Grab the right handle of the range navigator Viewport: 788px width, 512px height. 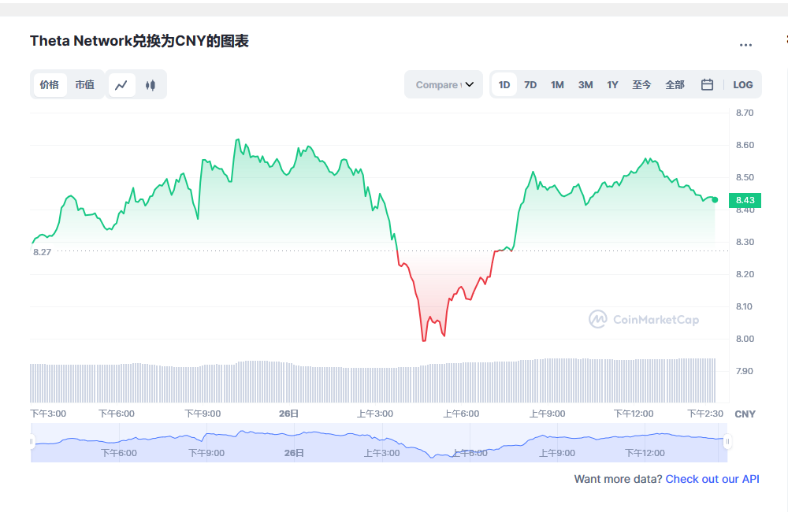(727, 442)
